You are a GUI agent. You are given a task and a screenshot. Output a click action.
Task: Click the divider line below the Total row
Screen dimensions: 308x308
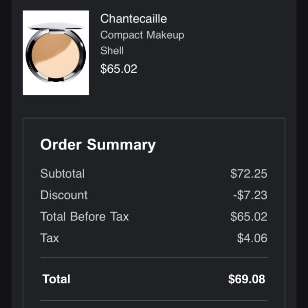(x=154, y=301)
